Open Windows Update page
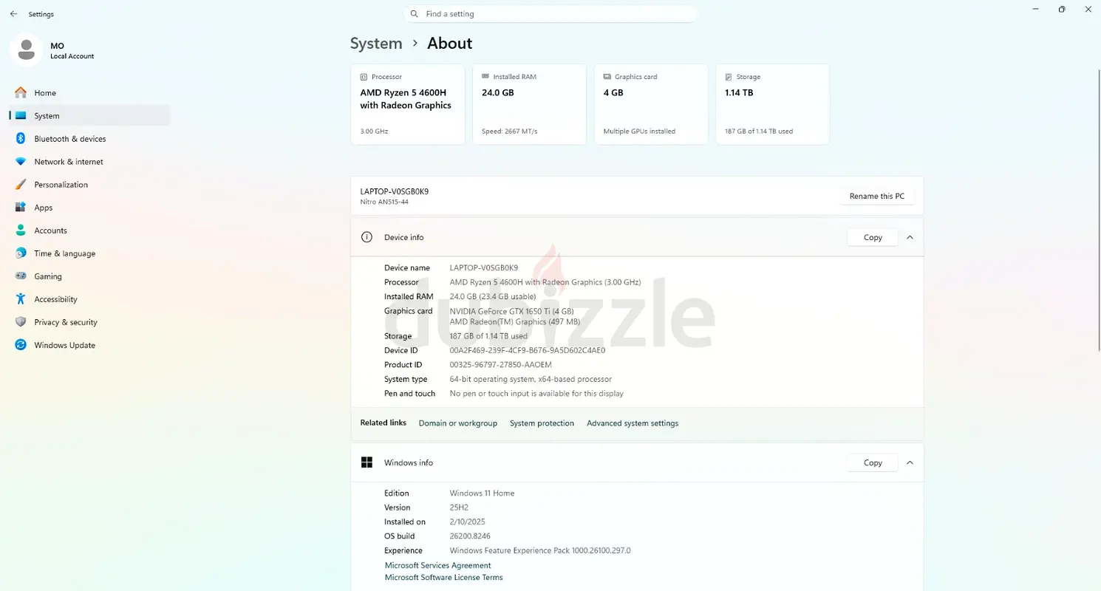Screen dimensions: 1101x591 pos(89,345)
